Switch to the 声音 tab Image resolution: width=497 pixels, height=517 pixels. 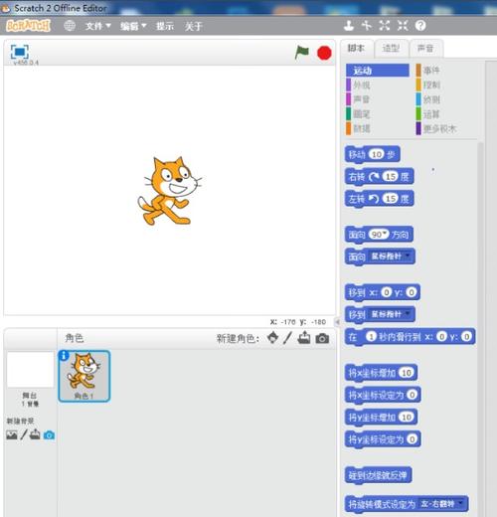[425, 49]
